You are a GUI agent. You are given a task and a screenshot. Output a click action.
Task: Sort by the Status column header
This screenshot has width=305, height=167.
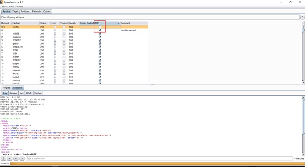click(45, 23)
